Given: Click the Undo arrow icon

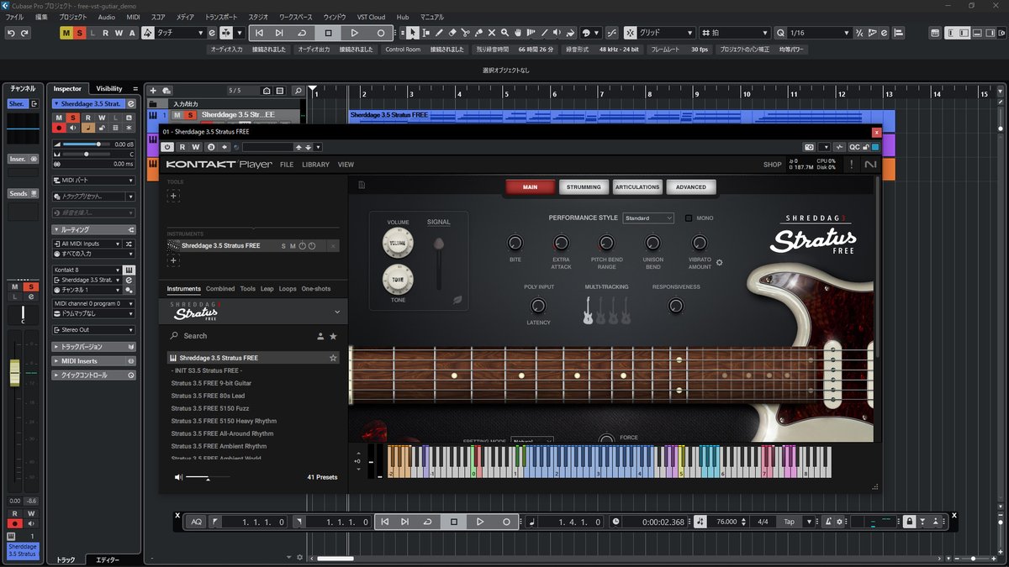Looking at the screenshot, I should pyautogui.click(x=11, y=33).
